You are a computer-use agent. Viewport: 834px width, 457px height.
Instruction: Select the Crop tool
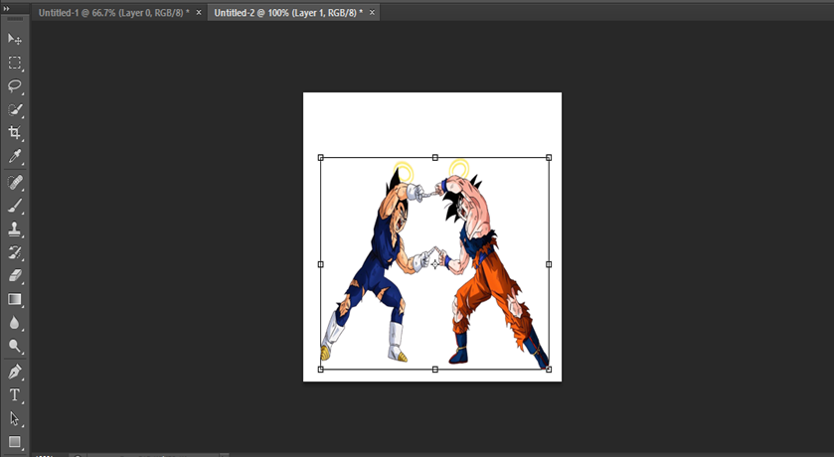pyautogui.click(x=14, y=133)
